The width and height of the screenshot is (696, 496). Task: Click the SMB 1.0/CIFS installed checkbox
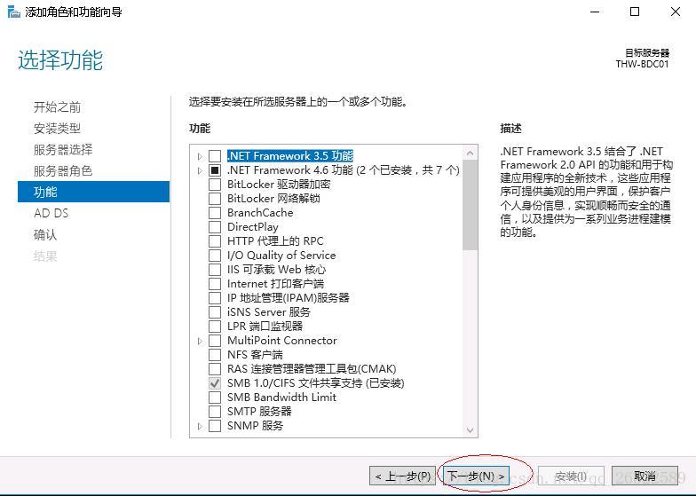(x=215, y=383)
